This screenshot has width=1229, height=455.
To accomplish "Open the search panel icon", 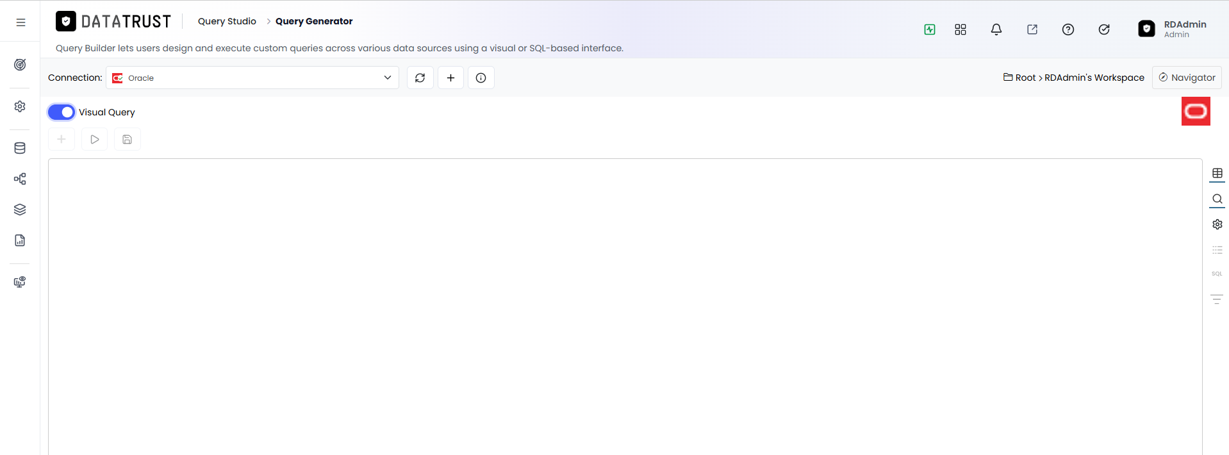I will (x=1217, y=199).
